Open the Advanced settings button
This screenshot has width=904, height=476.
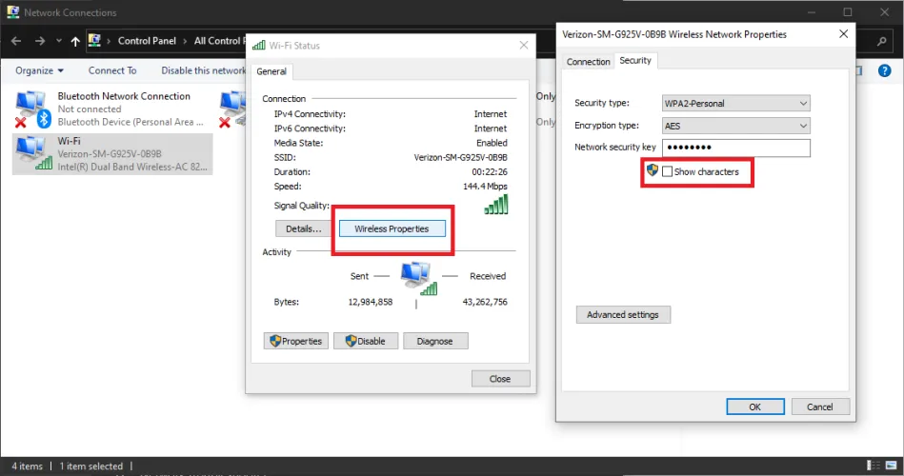tap(623, 314)
